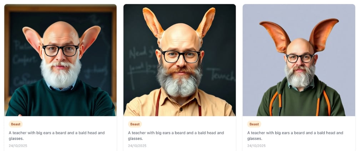
Task: Click the Beast tag on the third card
Action: pos(254,124)
